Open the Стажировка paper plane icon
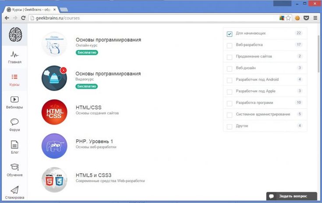The width and height of the screenshot is (322, 203). click(x=14, y=190)
